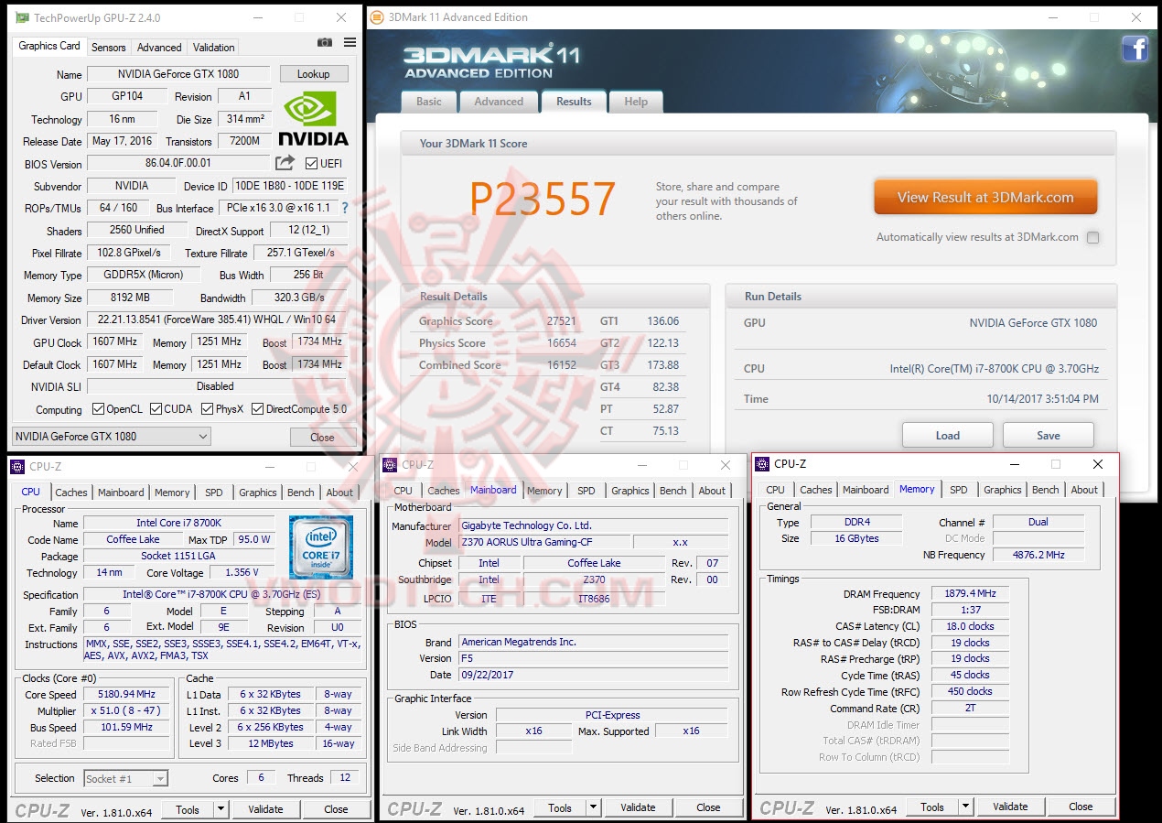Open the Help tab in 3DMark 11
This screenshot has height=823, width=1162.
coord(636,102)
